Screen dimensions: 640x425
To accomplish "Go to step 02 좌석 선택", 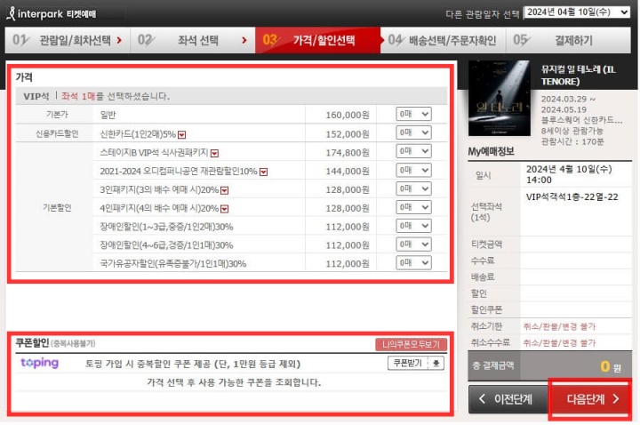I will coord(193,40).
